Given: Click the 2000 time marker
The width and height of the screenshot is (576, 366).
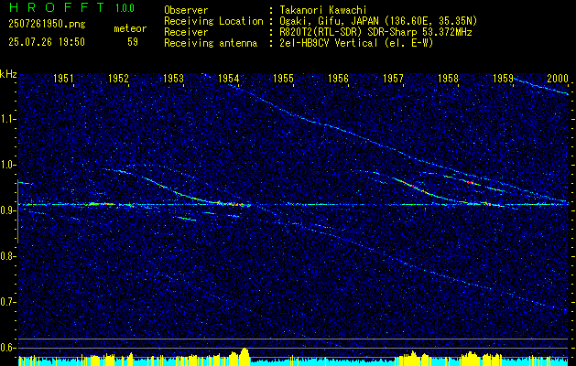Looking at the screenshot, I should pyautogui.click(x=558, y=78).
